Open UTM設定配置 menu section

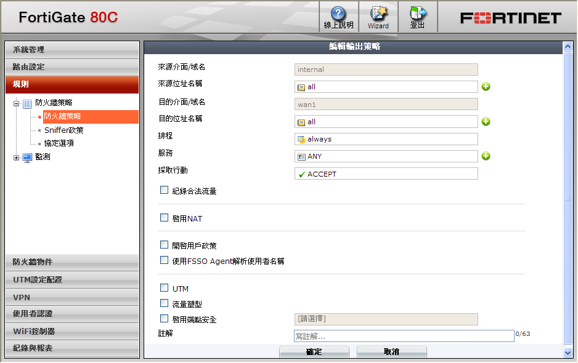(72, 280)
